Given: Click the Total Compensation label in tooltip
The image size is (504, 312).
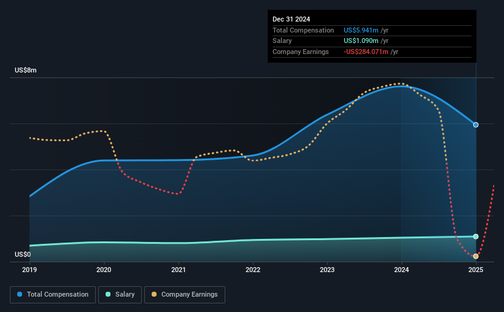Looking at the screenshot, I should (x=303, y=30).
